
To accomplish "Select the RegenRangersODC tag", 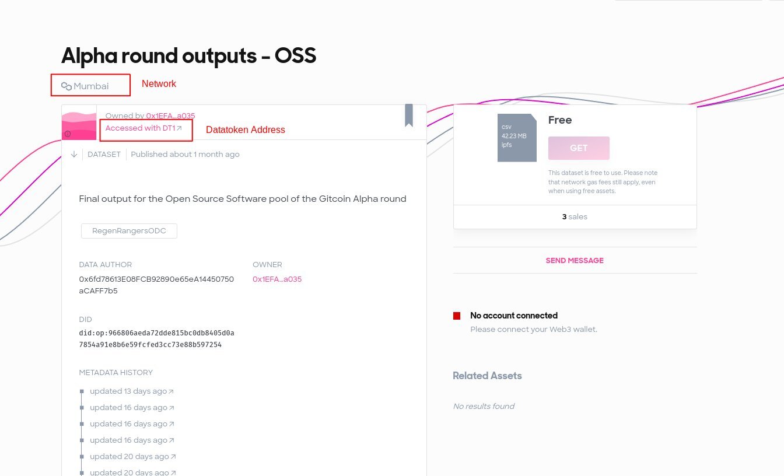I will point(129,231).
